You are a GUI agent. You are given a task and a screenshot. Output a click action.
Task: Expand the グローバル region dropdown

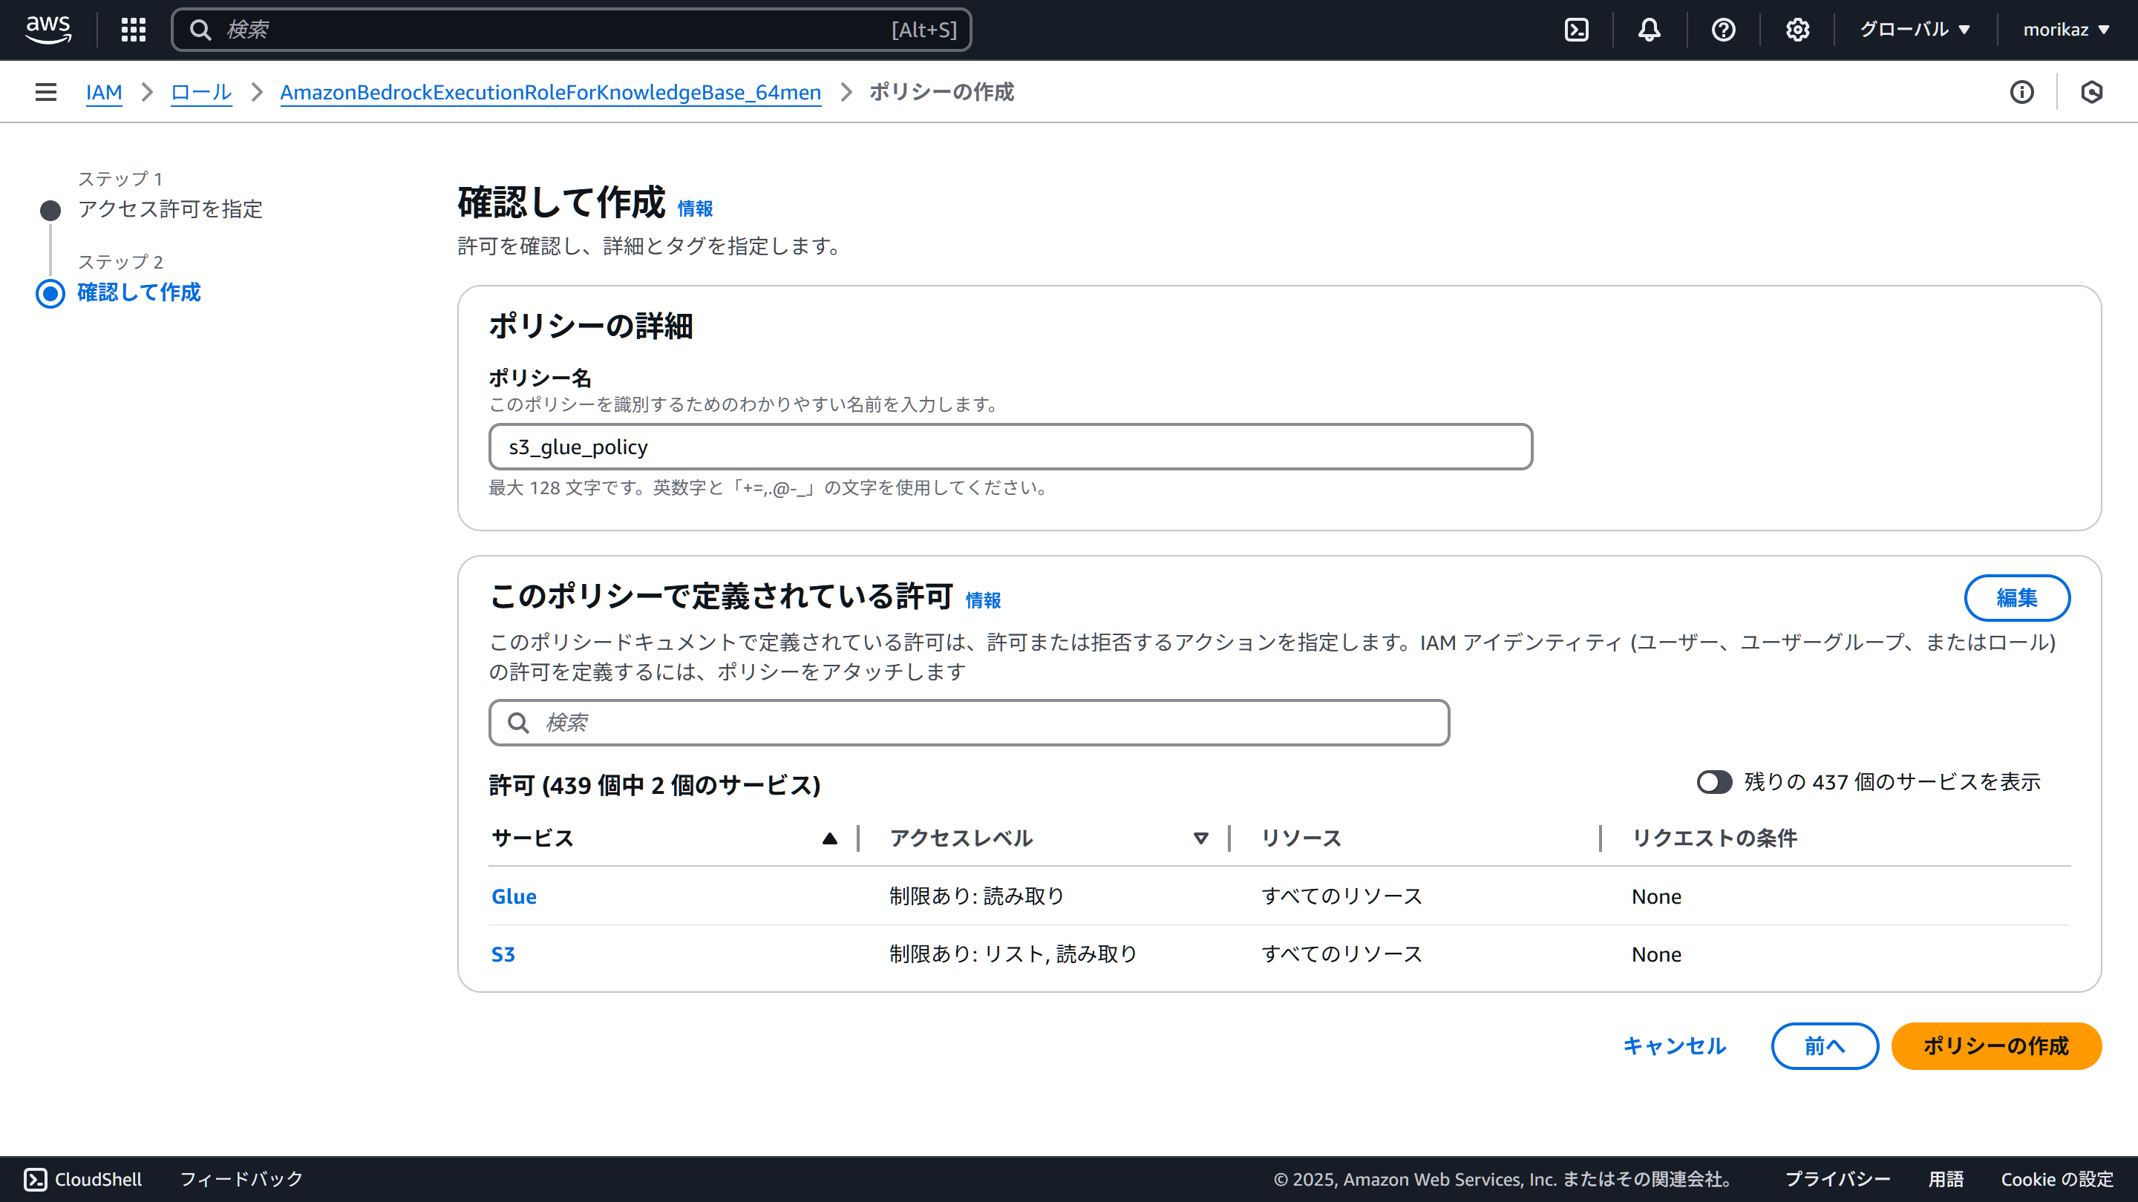(x=1914, y=30)
